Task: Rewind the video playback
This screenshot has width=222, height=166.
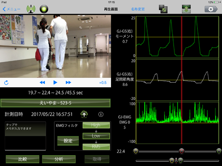Action: click(42, 82)
